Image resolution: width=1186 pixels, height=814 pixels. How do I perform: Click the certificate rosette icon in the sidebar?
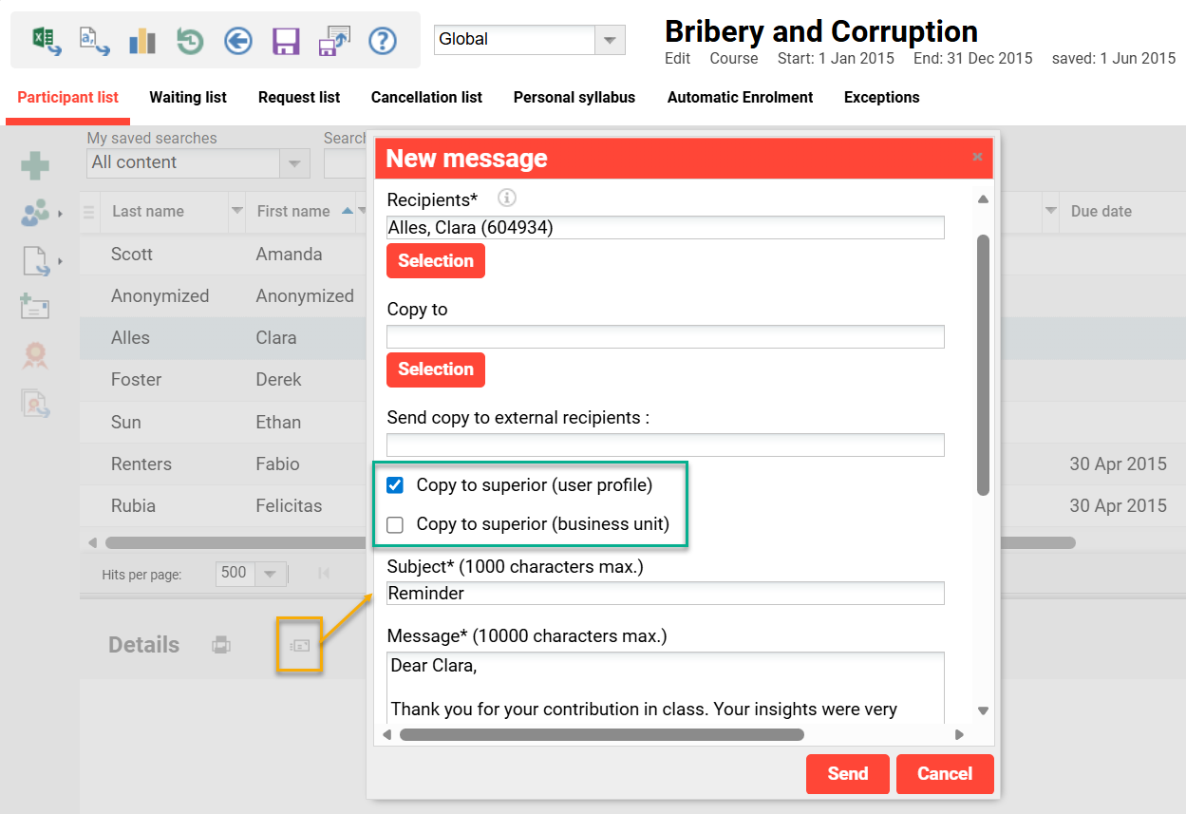[35, 355]
